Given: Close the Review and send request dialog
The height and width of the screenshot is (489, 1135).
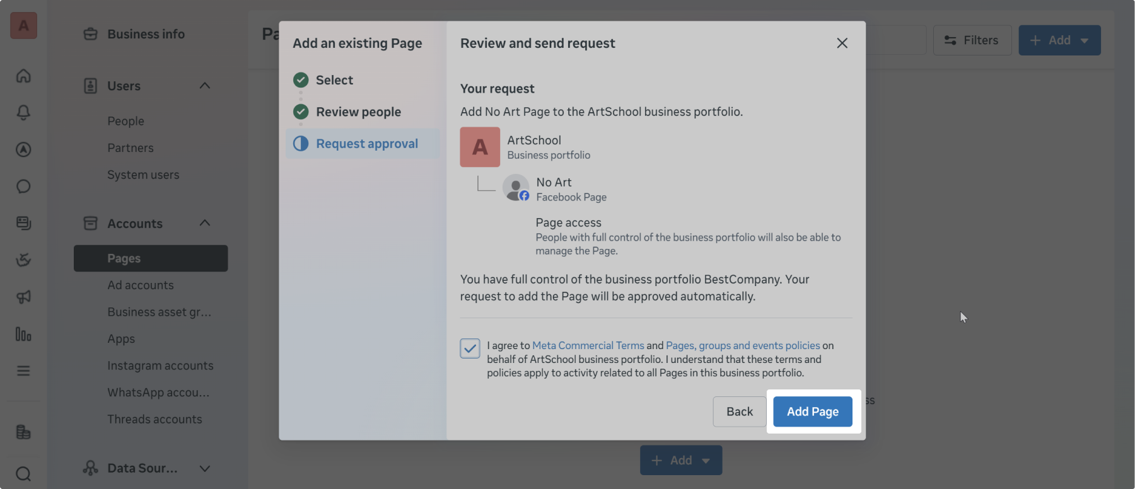Looking at the screenshot, I should [x=842, y=43].
